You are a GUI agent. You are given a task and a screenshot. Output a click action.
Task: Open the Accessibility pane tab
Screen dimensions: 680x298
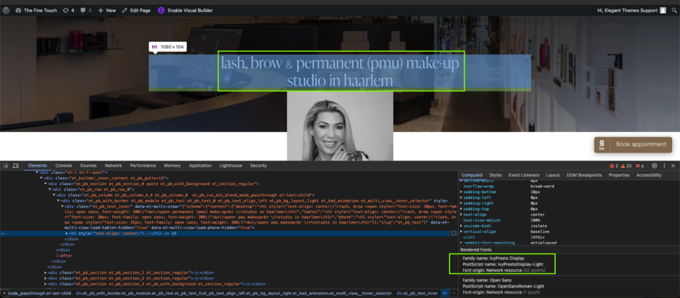pyautogui.click(x=649, y=175)
